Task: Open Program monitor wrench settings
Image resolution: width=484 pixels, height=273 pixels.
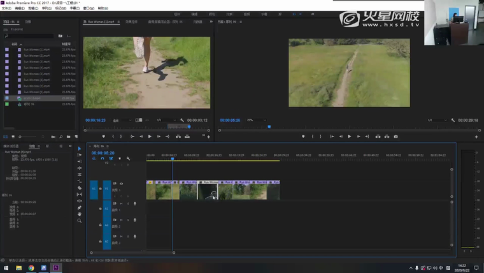Action: pos(453,120)
